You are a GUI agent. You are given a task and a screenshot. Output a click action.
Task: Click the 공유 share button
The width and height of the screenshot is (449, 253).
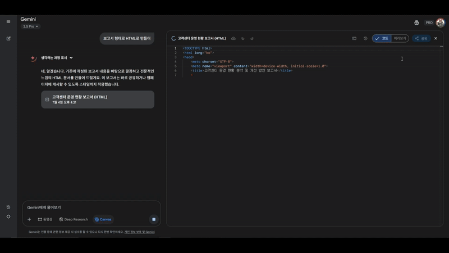coord(421,39)
